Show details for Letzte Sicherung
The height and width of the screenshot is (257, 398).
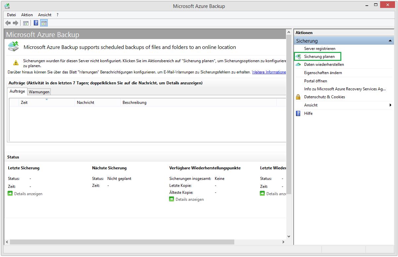25,193
